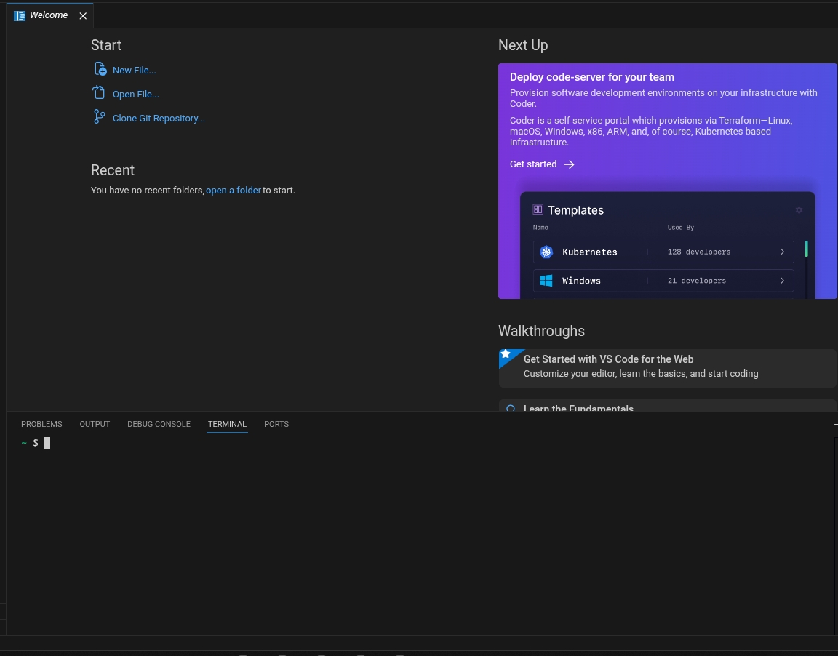The image size is (838, 656).
Task: Click the 'open a folder' link
Action: [234, 190]
